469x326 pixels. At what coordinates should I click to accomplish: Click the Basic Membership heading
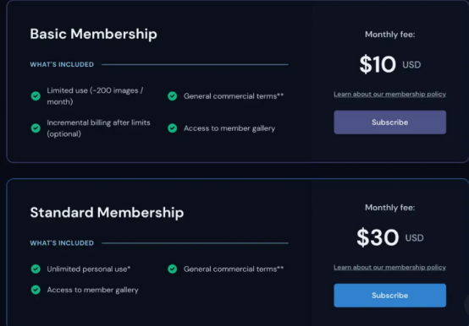(94, 34)
